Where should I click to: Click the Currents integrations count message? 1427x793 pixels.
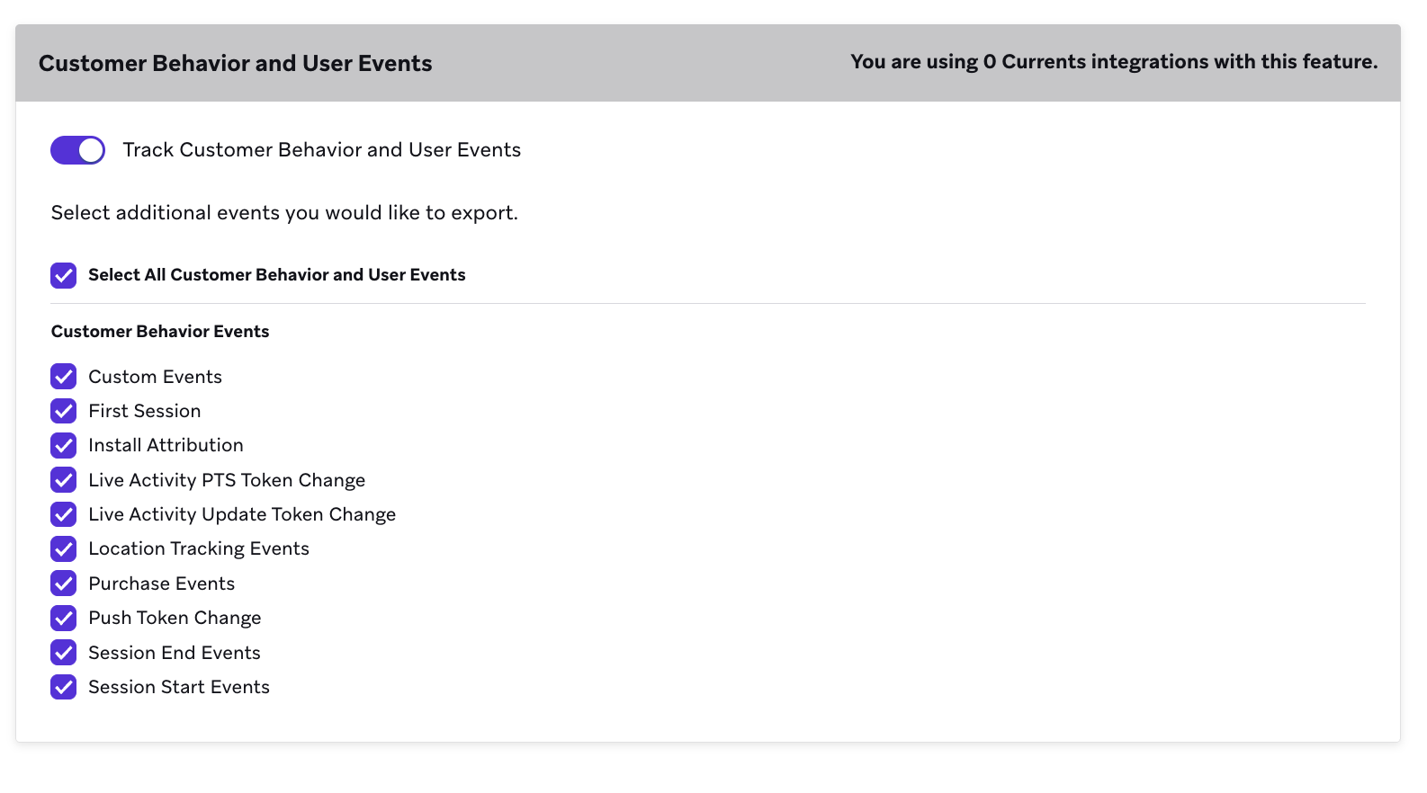(x=1113, y=62)
